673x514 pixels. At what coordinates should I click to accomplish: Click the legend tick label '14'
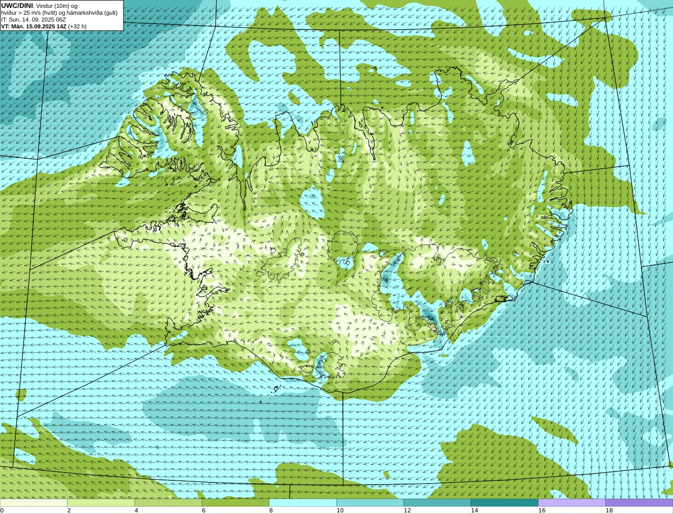click(x=474, y=510)
